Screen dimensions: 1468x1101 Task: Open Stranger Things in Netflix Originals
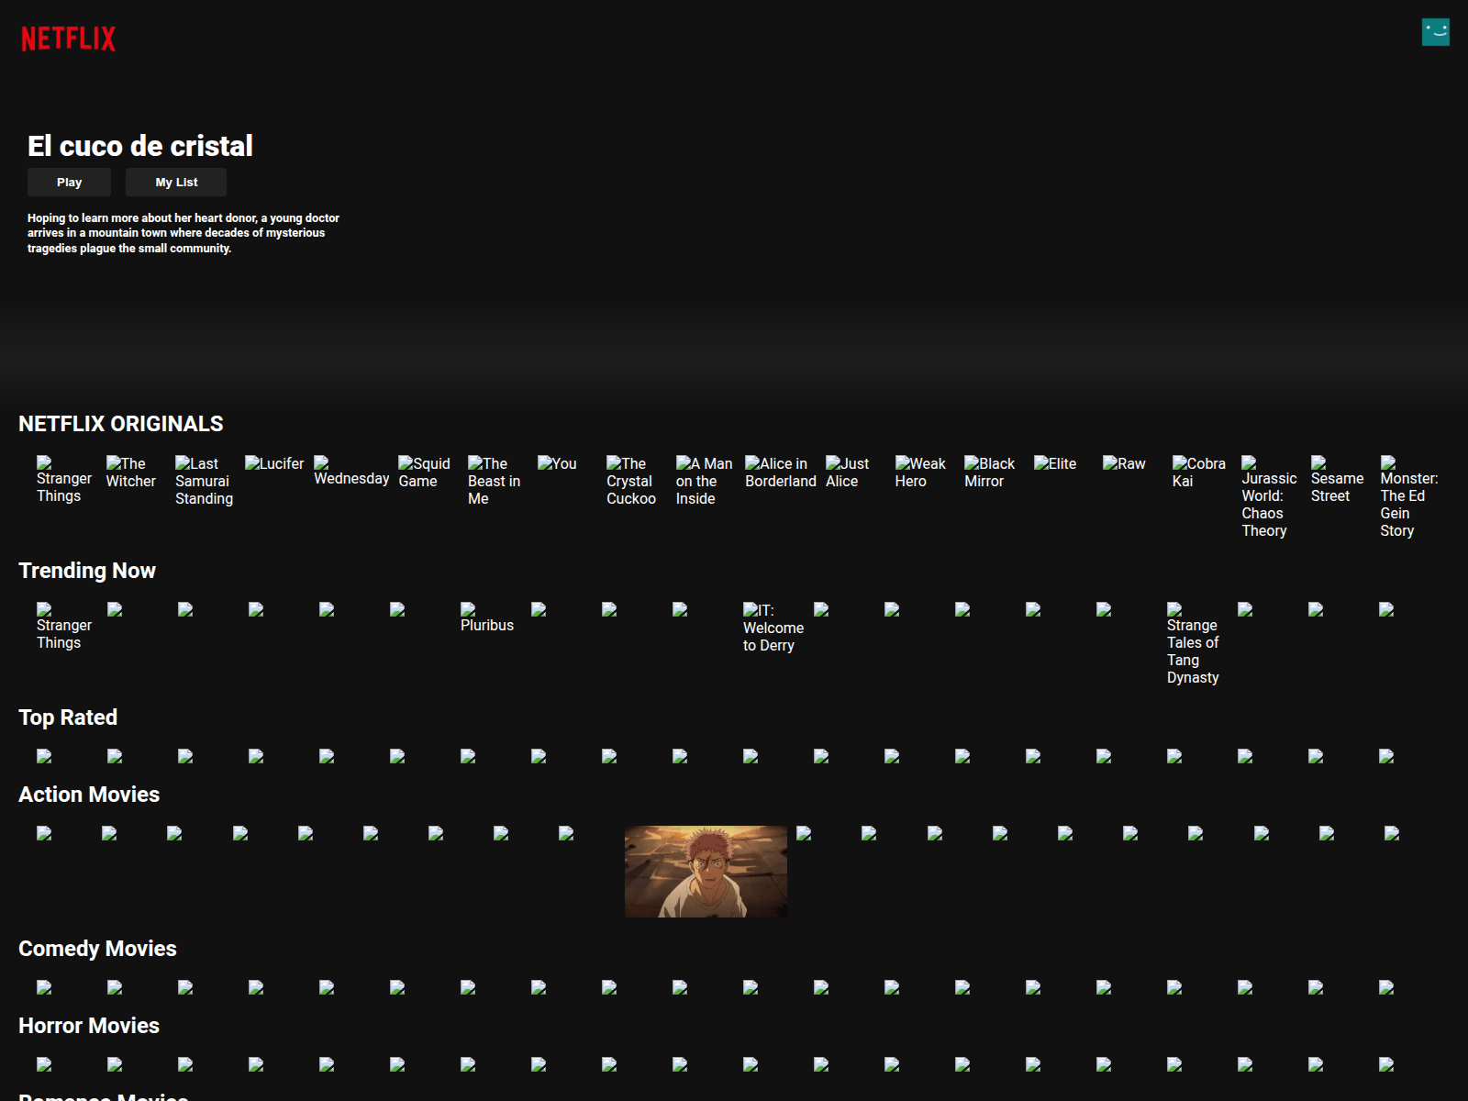tap(64, 480)
